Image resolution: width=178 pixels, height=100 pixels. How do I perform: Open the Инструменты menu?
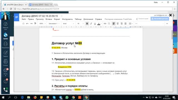(x=67, y=19)
